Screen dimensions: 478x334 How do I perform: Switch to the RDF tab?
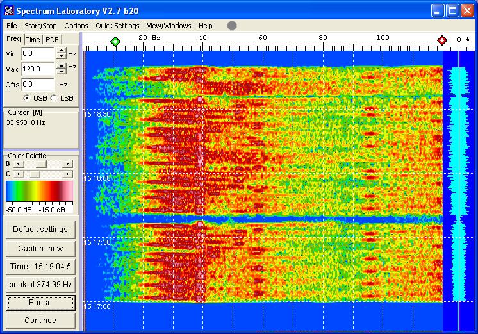52,40
